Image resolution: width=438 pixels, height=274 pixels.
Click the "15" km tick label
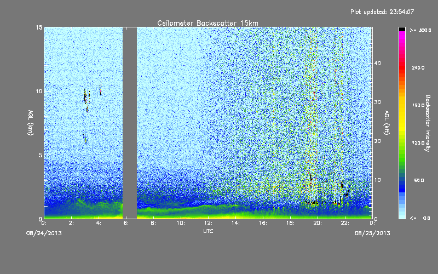pos(39,27)
